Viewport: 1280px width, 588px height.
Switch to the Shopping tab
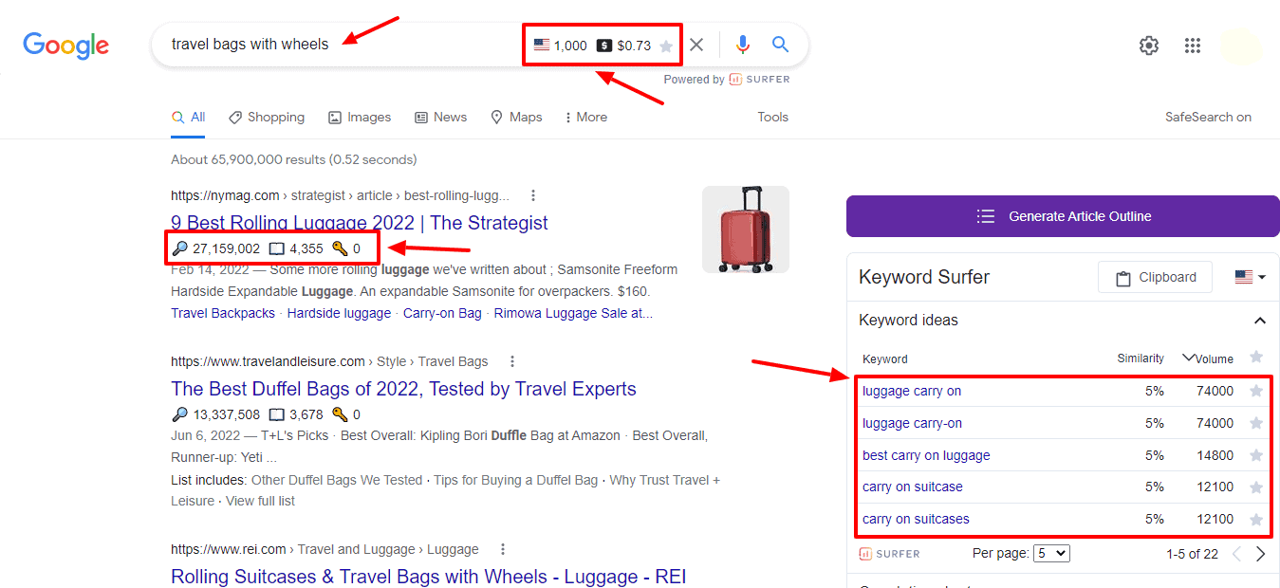[267, 118]
